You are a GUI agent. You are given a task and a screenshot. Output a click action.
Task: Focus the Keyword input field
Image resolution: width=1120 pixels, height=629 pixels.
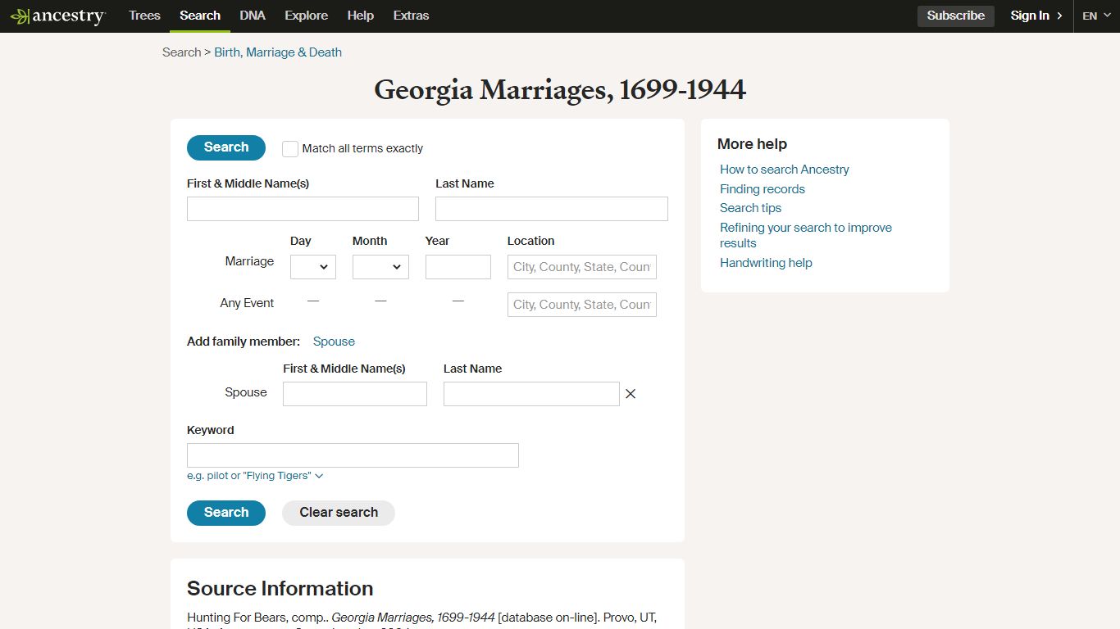(x=353, y=455)
